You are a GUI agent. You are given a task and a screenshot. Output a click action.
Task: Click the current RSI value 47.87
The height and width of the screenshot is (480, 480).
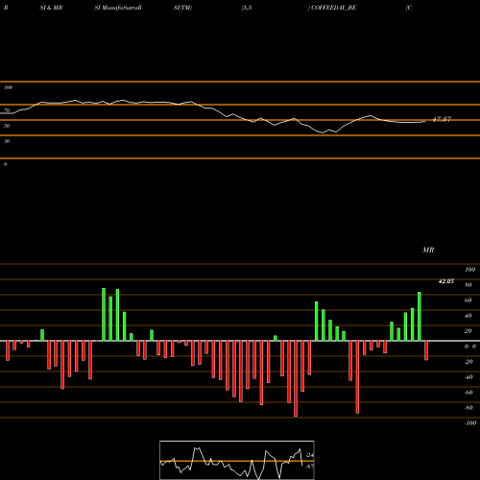pyautogui.click(x=442, y=119)
